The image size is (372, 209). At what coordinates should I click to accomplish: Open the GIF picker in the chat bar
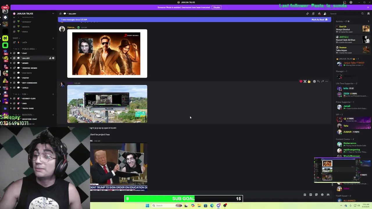[311, 195]
